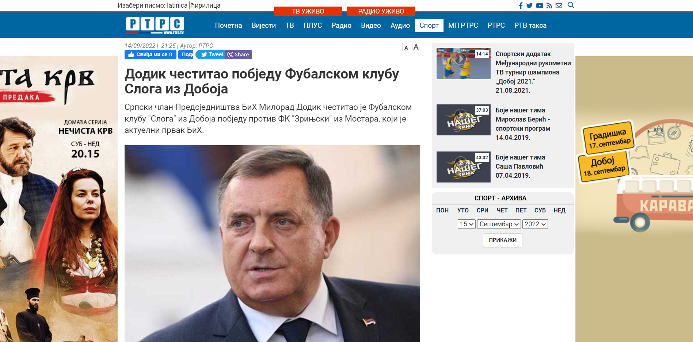Switch script to latinica
This screenshot has width=693, height=342.
(x=177, y=5)
